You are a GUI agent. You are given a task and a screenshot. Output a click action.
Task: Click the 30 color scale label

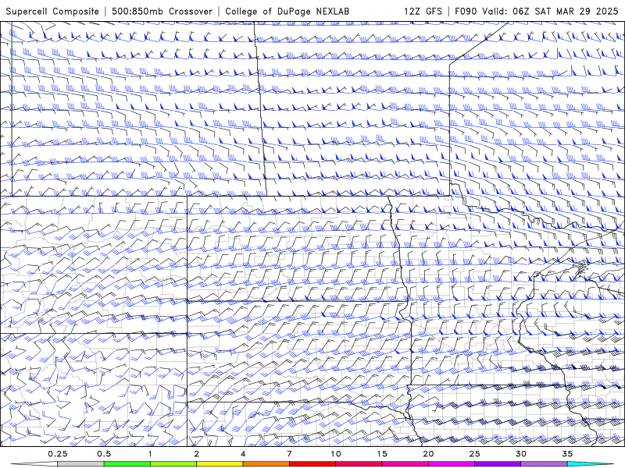click(520, 454)
